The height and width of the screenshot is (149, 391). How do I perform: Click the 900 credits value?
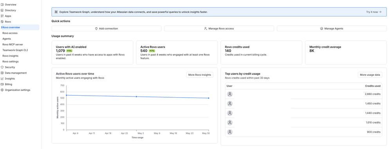pos(374,132)
